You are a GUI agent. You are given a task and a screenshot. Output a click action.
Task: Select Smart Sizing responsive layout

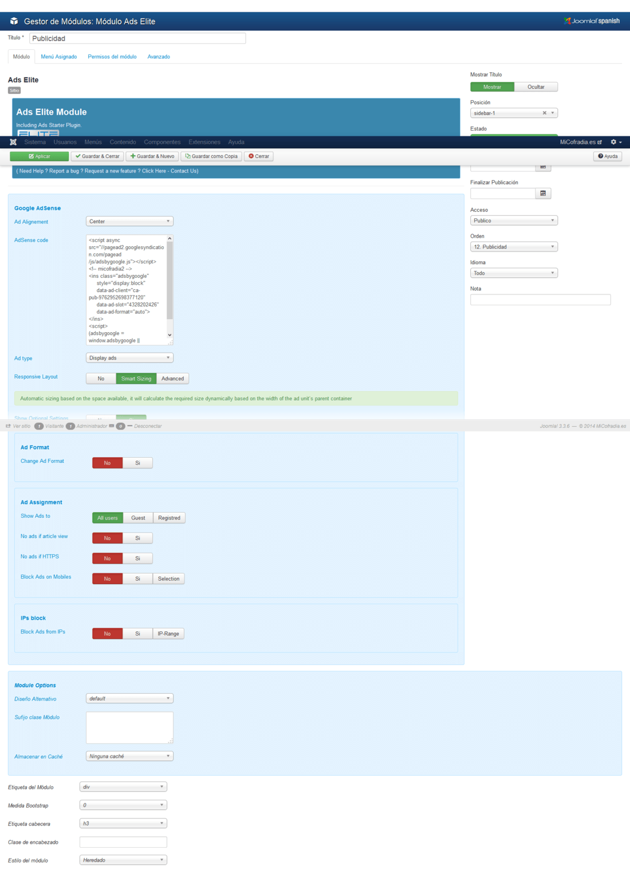pyautogui.click(x=136, y=379)
